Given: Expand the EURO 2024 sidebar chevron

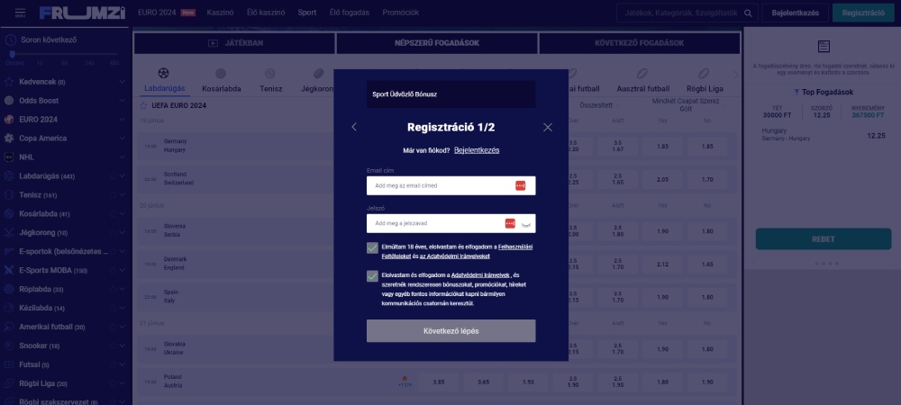Looking at the screenshot, I should pyautogui.click(x=122, y=120).
